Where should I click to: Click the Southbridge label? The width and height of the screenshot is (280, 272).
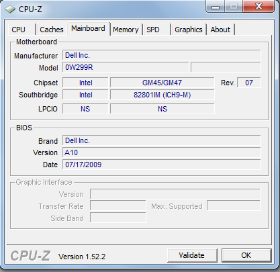(38, 95)
